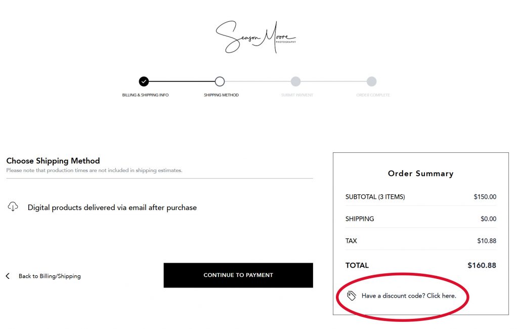Viewport: 518px width, 329px height.
Task: Click the Shipping Method step label
Action: tap(221, 95)
